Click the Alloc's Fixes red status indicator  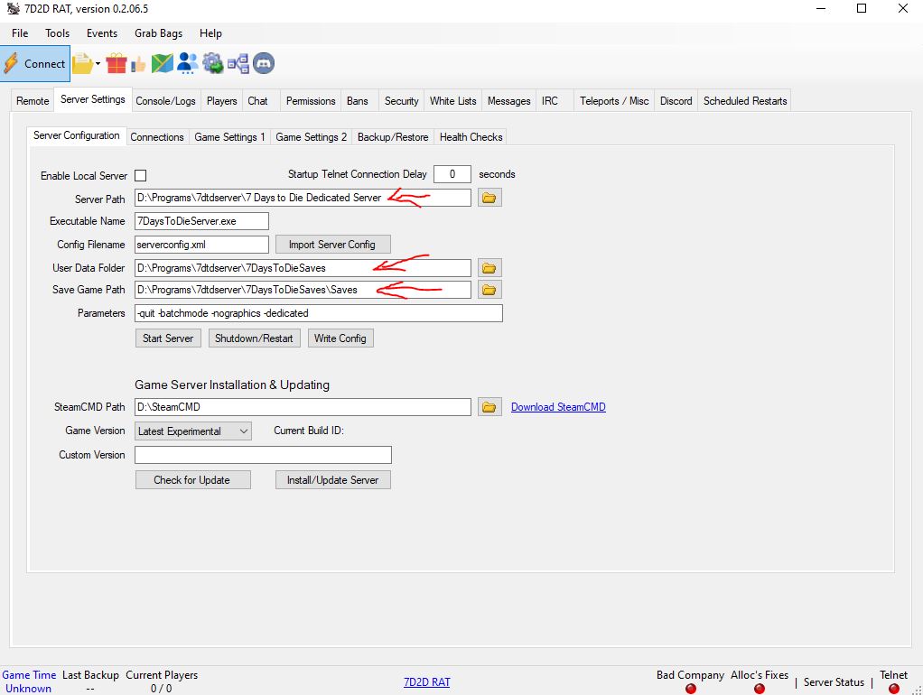[x=760, y=688]
